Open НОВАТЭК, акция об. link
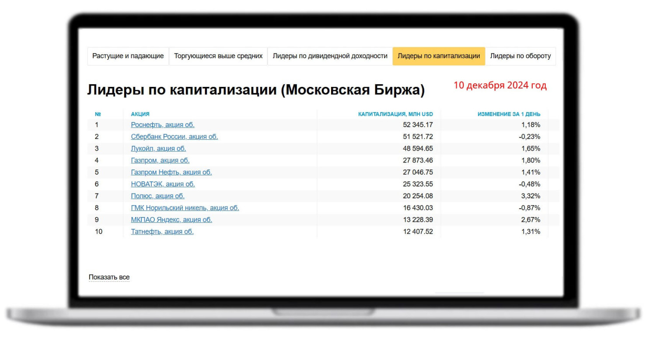This screenshot has width=656, height=338. pos(163,184)
